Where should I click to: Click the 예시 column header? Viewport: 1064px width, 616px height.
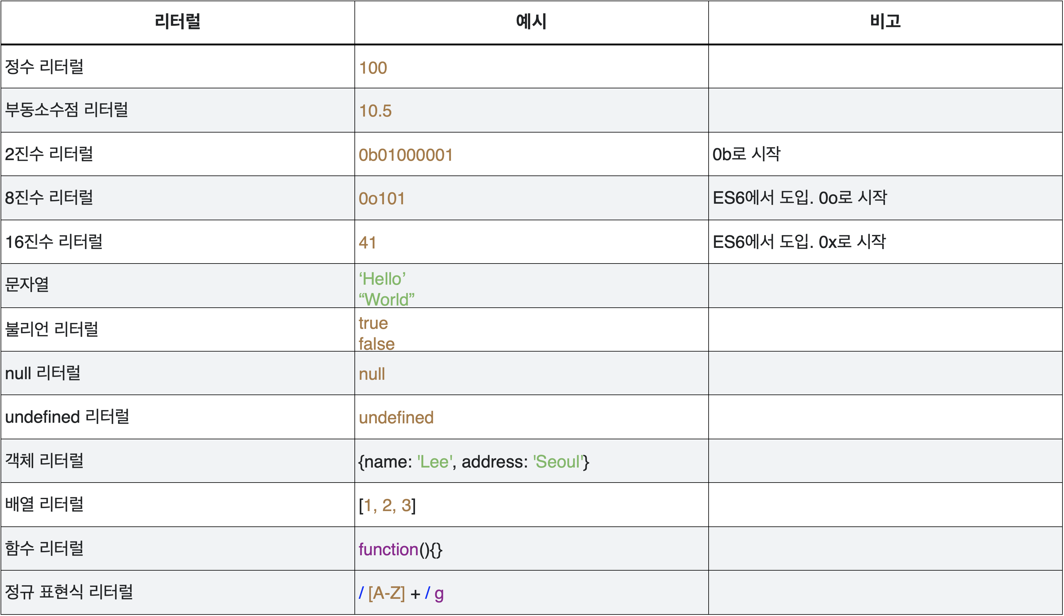tap(531, 21)
